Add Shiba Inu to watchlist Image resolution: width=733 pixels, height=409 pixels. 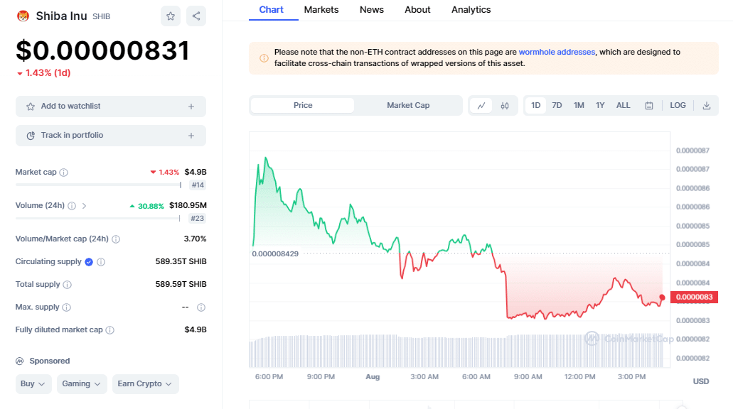coord(111,107)
